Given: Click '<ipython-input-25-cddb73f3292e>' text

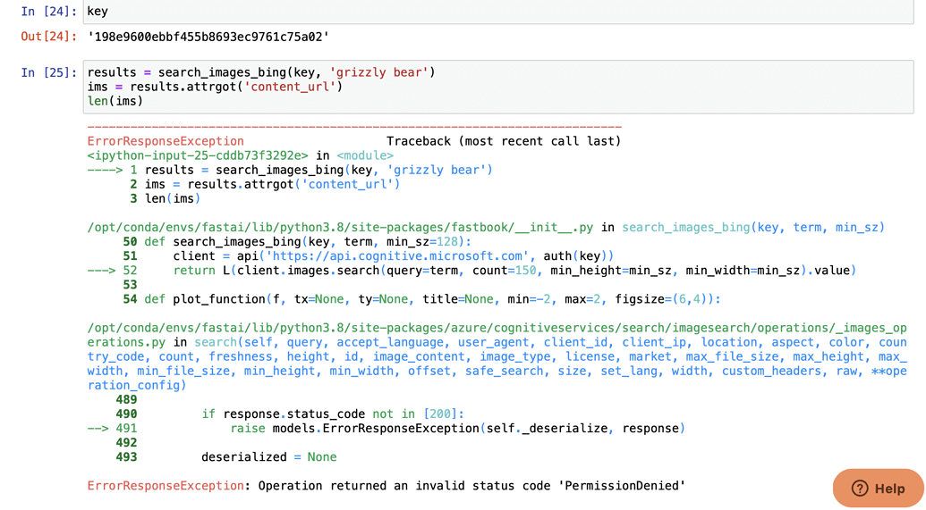Looking at the screenshot, I should click(x=198, y=155).
